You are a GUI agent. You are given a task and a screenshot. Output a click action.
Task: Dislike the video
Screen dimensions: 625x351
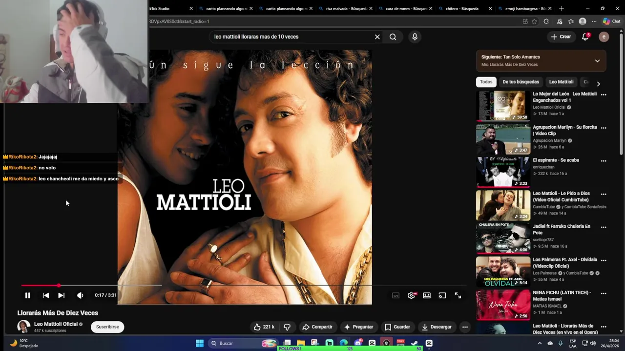(x=287, y=327)
